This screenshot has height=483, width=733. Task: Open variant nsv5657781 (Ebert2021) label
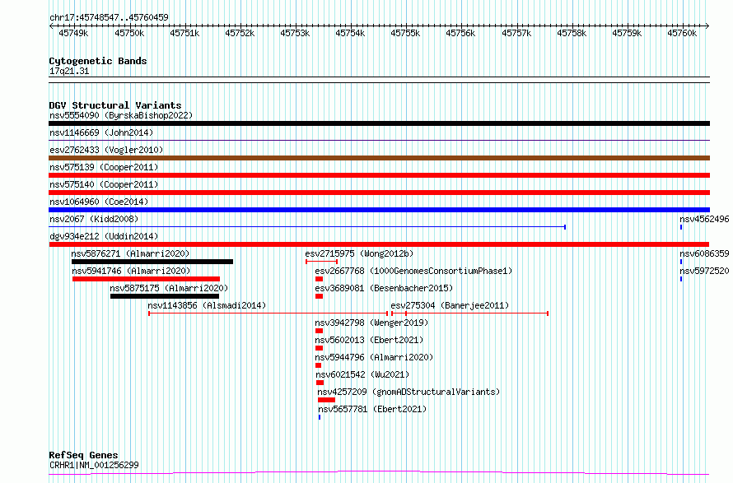[x=372, y=409]
